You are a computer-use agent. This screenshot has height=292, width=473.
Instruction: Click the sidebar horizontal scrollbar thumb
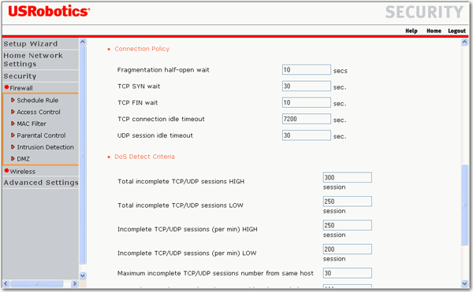(36, 283)
